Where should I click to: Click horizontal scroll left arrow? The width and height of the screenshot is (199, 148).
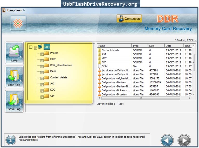click(99, 98)
